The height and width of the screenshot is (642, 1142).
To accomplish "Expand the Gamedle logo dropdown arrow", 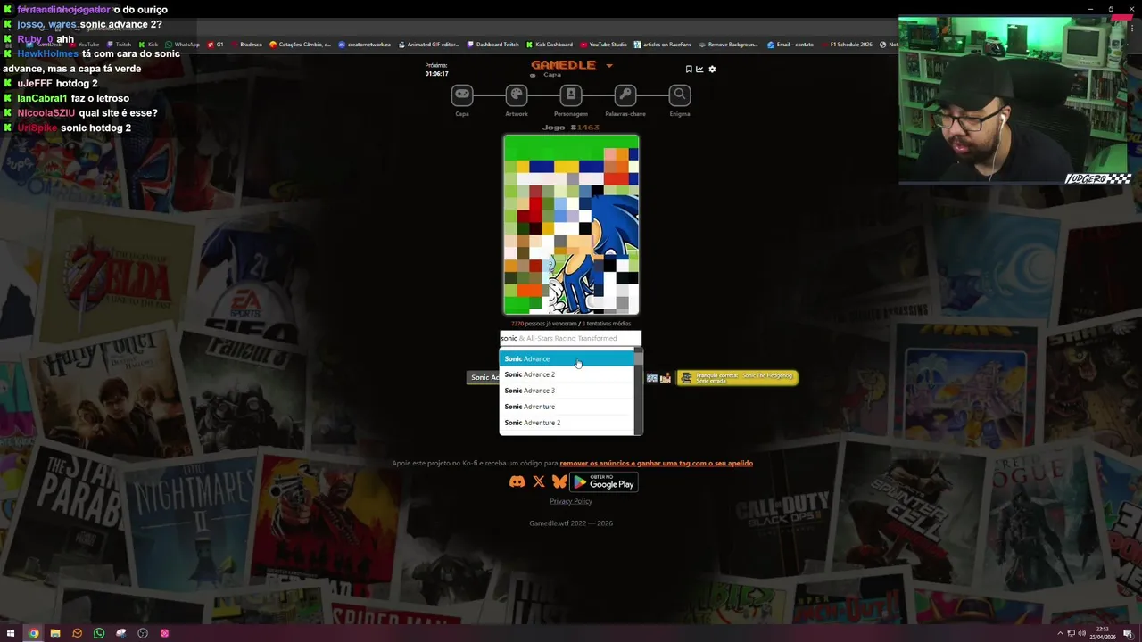I will pos(609,66).
